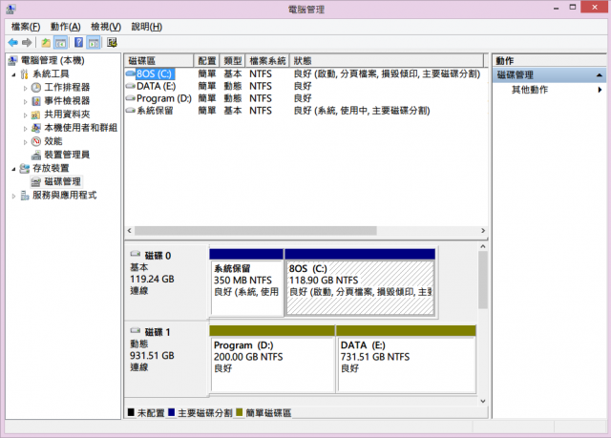The height and width of the screenshot is (438, 611).
Task: Click 其他動作 in the actions pane
Action: [530, 90]
